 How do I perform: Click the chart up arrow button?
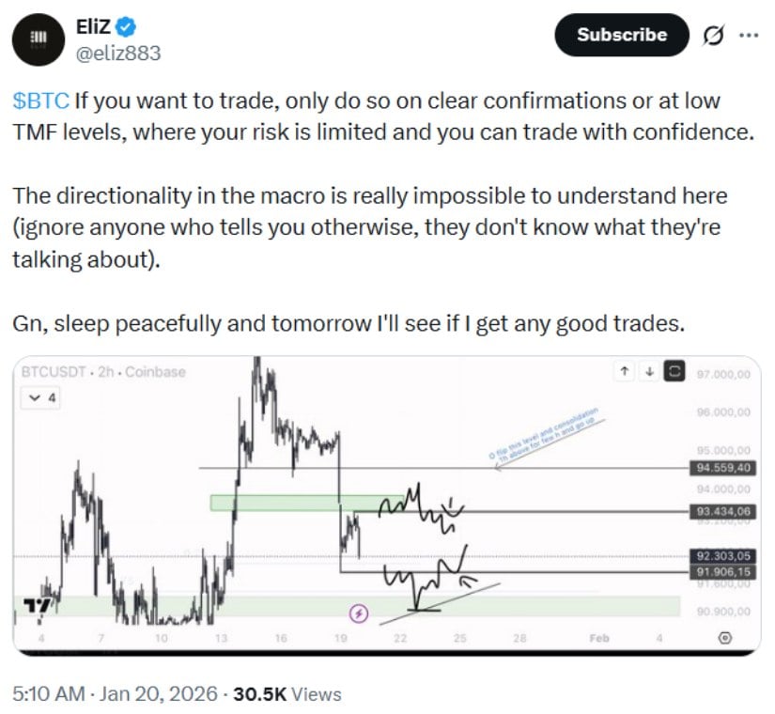click(624, 372)
